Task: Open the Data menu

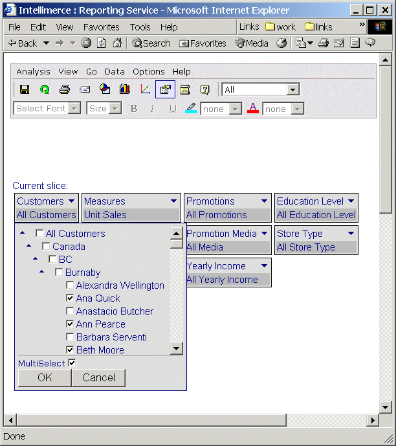Action: click(115, 72)
